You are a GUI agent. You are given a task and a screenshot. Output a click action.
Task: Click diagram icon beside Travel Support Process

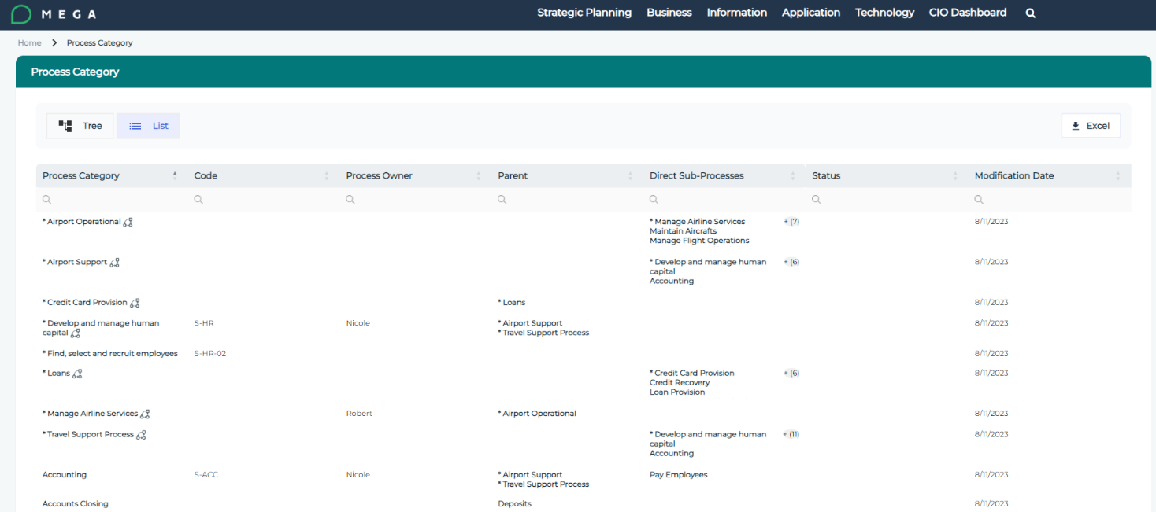pyautogui.click(x=141, y=435)
